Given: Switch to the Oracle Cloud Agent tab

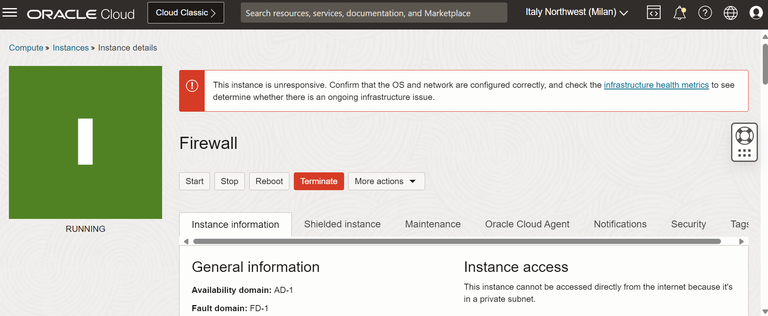Looking at the screenshot, I should click(x=527, y=224).
